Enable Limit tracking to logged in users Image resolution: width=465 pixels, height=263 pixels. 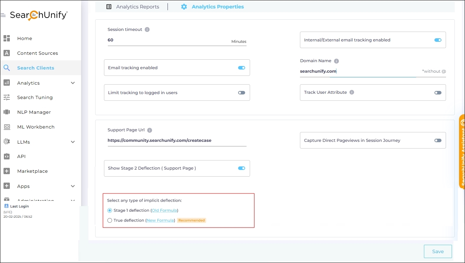(241, 93)
